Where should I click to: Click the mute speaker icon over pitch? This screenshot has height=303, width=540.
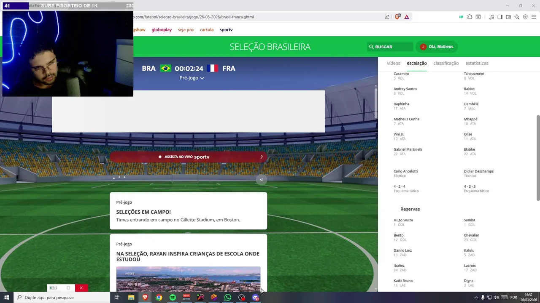point(262,180)
